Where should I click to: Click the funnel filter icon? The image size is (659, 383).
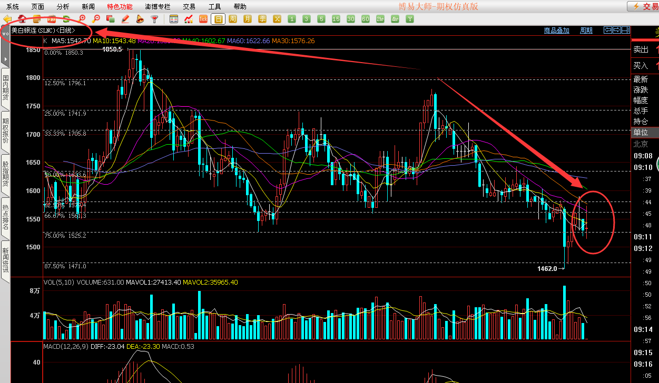pos(154,19)
